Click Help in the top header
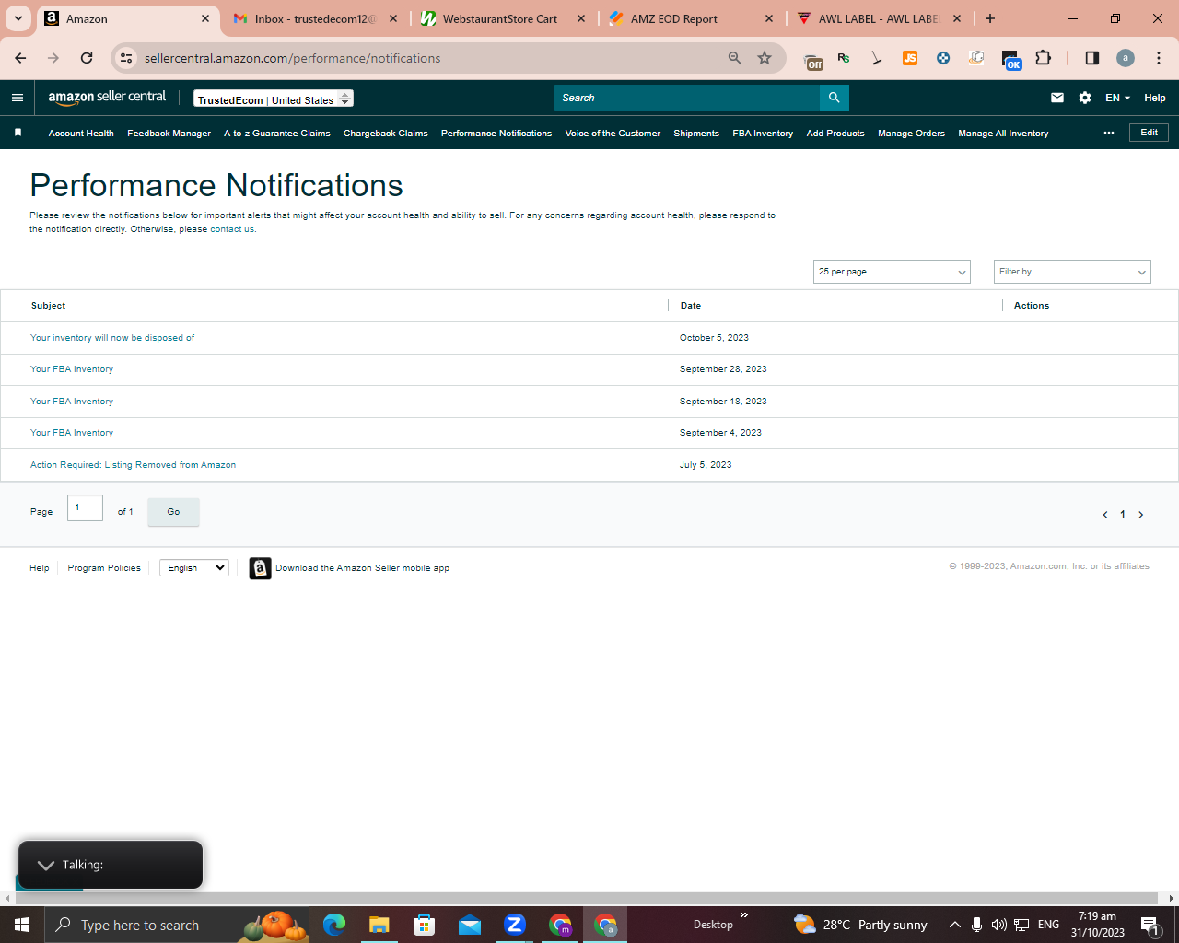This screenshot has width=1179, height=943. point(1155,98)
